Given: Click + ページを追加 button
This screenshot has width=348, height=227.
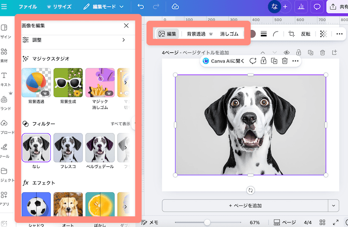Looking at the screenshot, I should [245, 206].
